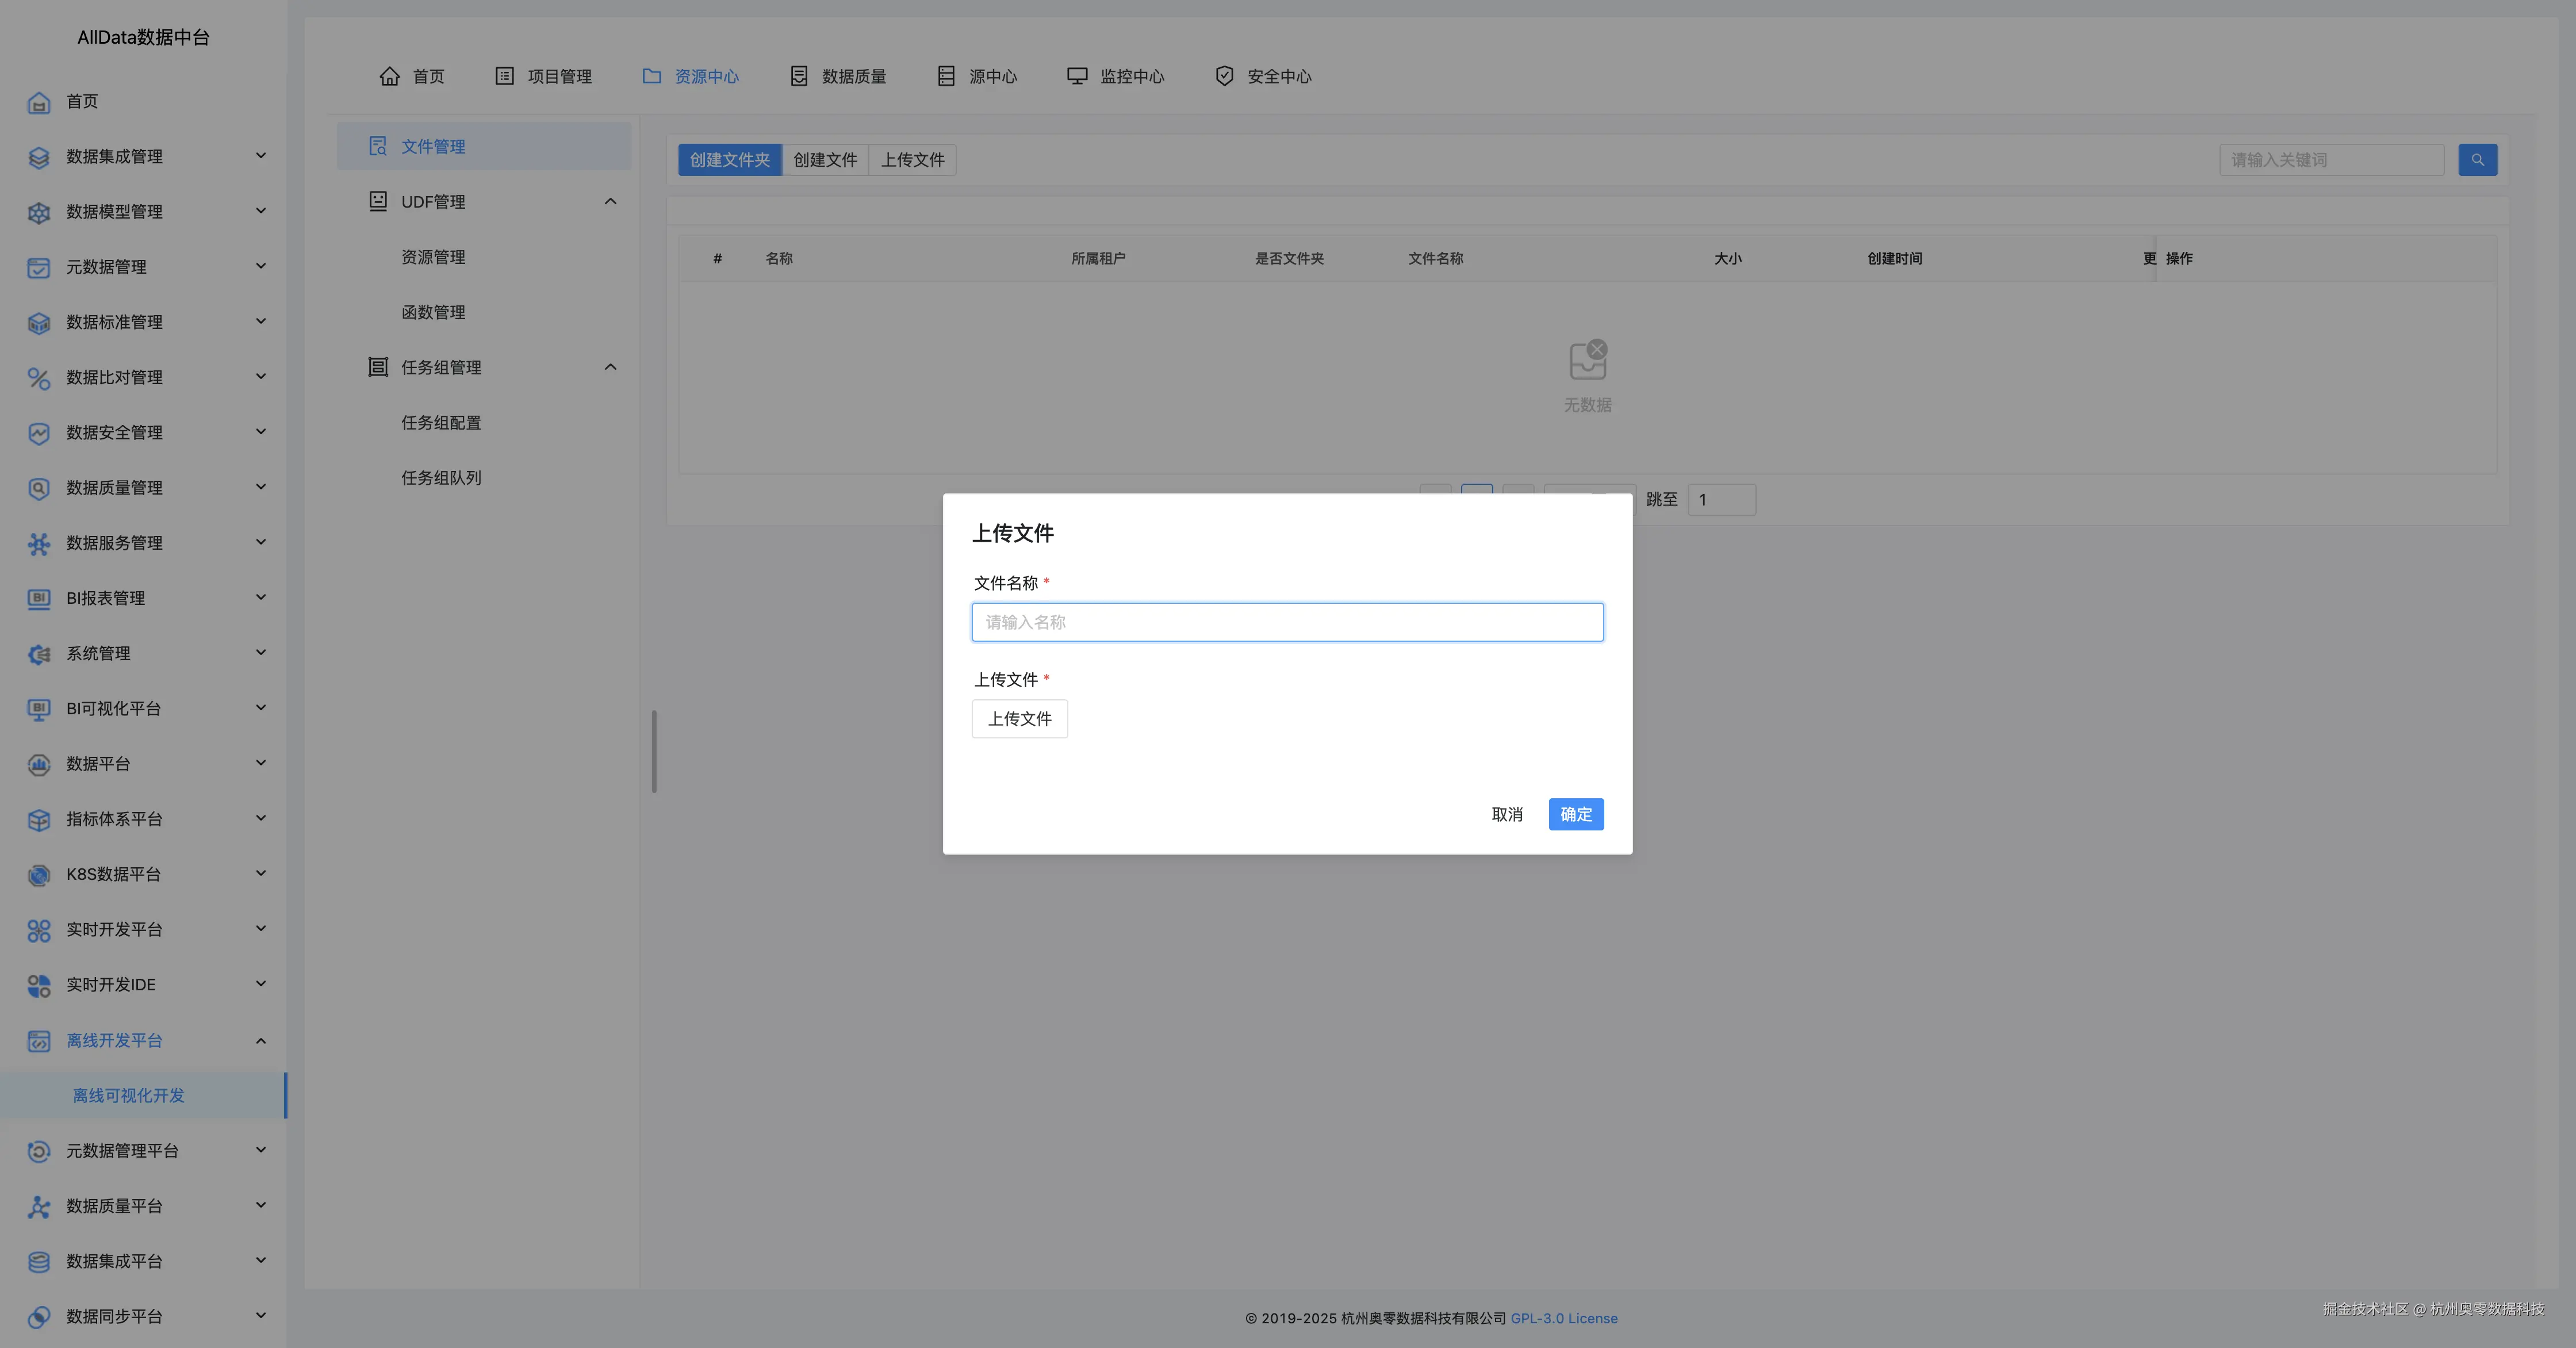Click 取消 to dismiss upload dialog
The image size is (2576, 1348).
click(x=1506, y=814)
